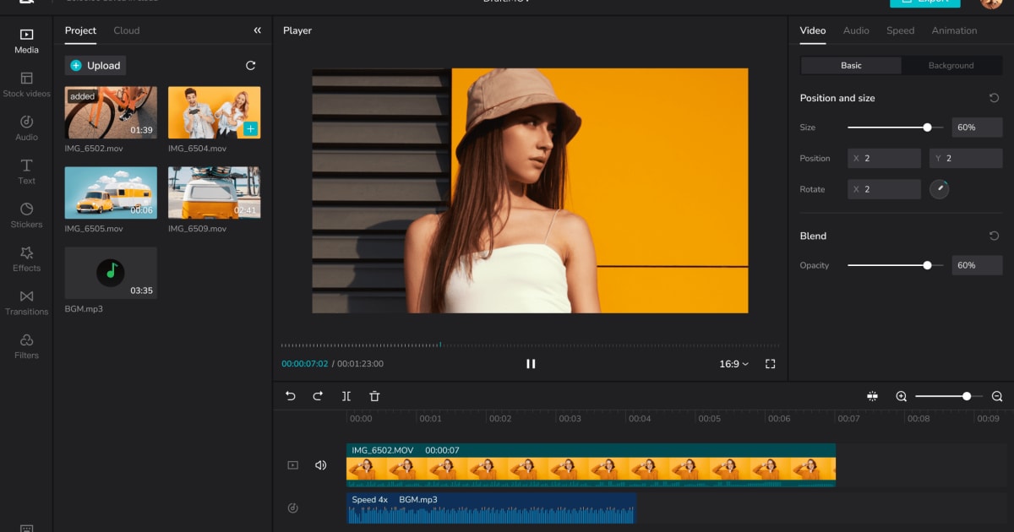
Task: Open the Effects panel
Action: pos(26,260)
